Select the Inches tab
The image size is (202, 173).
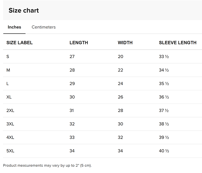tap(14, 27)
